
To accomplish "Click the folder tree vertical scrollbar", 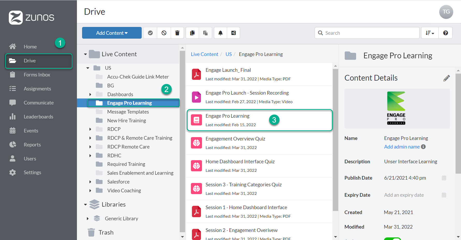I will [x=182, y=142].
